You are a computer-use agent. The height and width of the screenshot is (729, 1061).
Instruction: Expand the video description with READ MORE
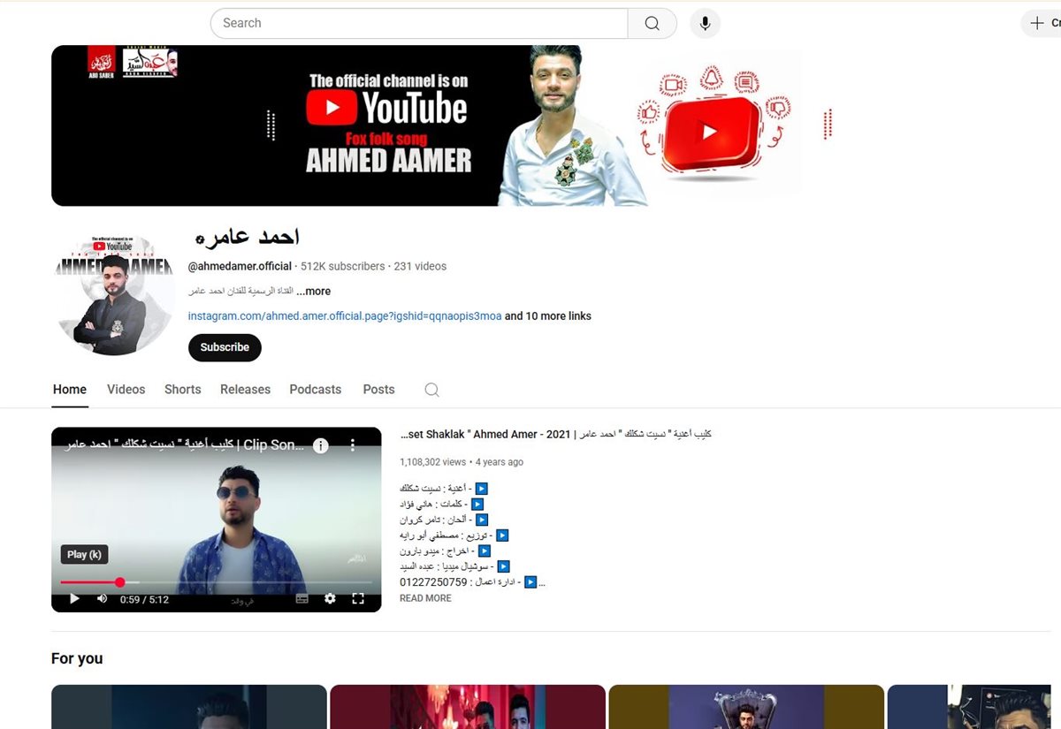(x=425, y=598)
